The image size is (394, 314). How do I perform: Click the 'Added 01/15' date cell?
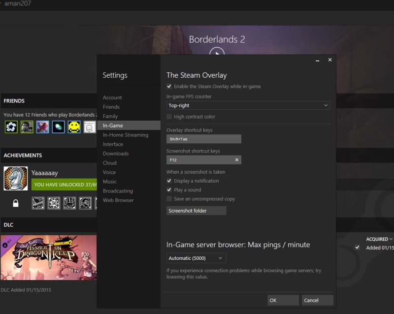coord(380,248)
